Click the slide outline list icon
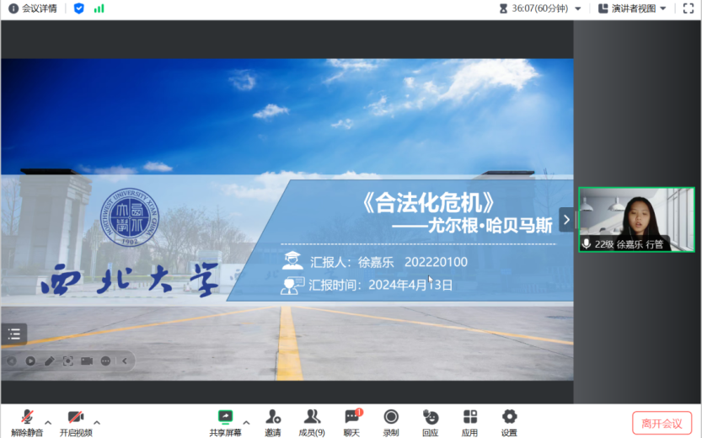This screenshot has height=438, width=702. (13, 334)
